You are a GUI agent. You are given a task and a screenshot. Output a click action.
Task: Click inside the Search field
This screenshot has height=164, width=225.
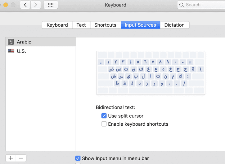[x=202, y=5]
